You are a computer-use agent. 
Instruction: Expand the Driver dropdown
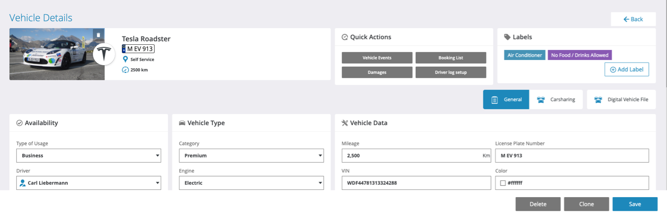point(89,183)
